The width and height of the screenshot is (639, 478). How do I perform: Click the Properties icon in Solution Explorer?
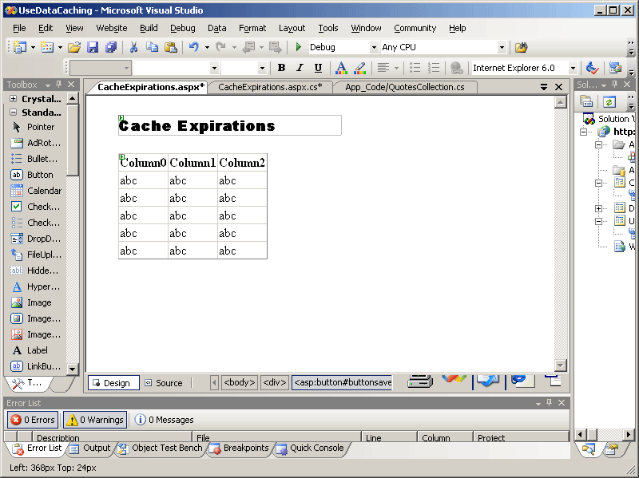coord(587,101)
